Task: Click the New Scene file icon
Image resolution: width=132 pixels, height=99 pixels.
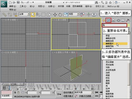Action: click(x=10, y=2)
